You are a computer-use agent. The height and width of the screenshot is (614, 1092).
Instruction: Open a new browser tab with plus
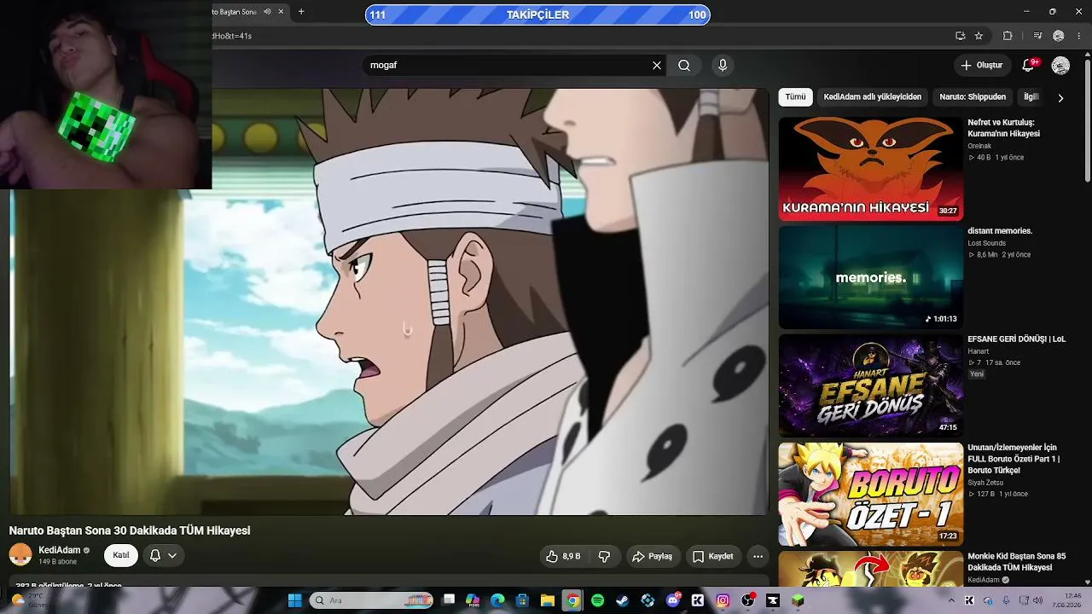click(301, 12)
